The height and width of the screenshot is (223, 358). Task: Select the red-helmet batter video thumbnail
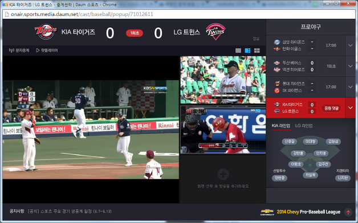[223, 130]
